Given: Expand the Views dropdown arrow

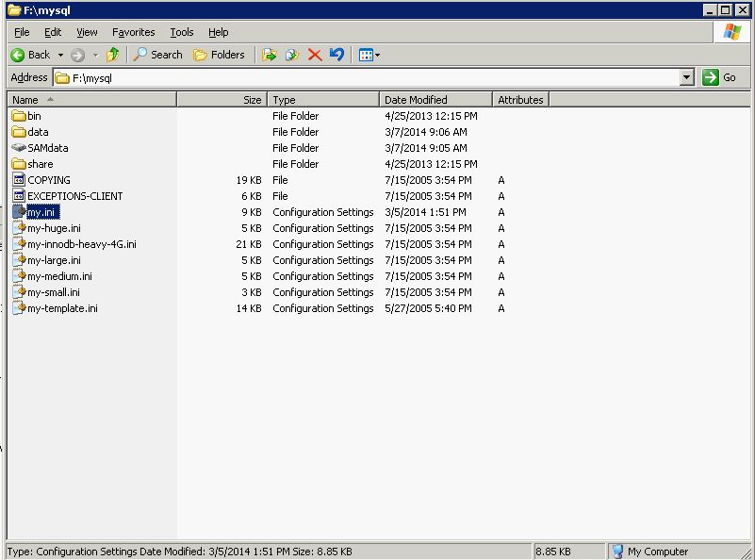Looking at the screenshot, I should point(377,56).
